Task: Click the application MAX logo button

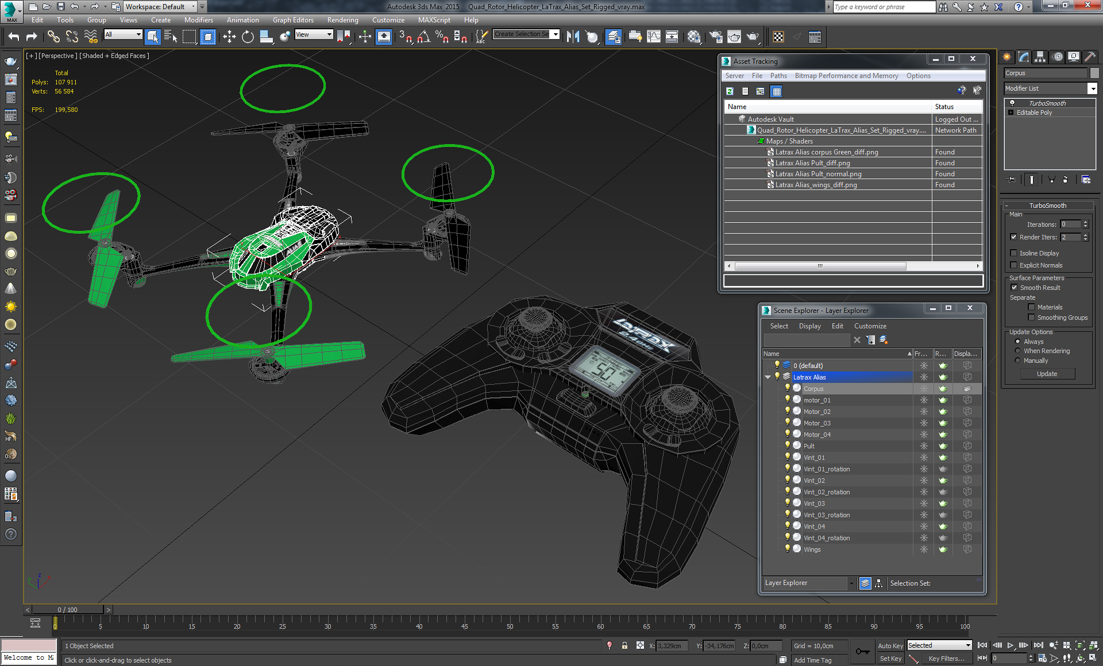Action: [x=11, y=10]
